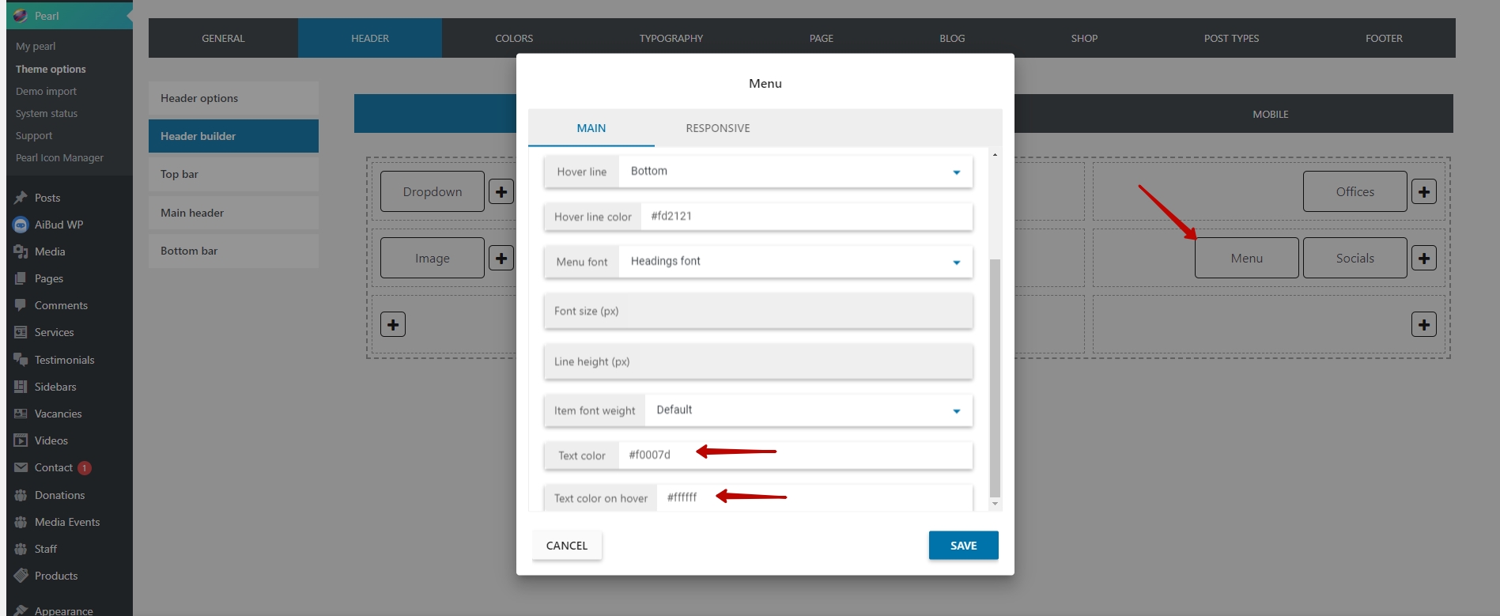Click the Posts pin icon in sidebar
The width and height of the screenshot is (1500, 616).
coord(21,198)
